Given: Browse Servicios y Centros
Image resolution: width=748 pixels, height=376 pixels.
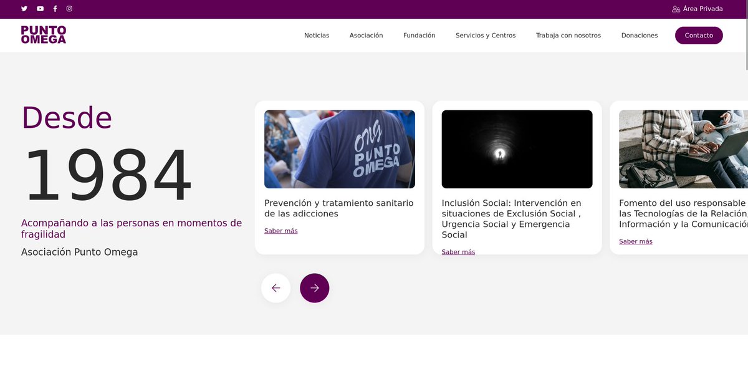Looking at the screenshot, I should click(x=485, y=36).
